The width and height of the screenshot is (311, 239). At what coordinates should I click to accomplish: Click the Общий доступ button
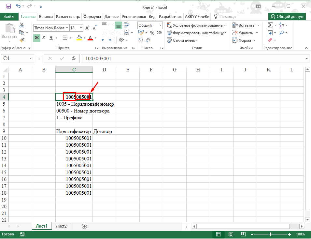tap(287, 17)
